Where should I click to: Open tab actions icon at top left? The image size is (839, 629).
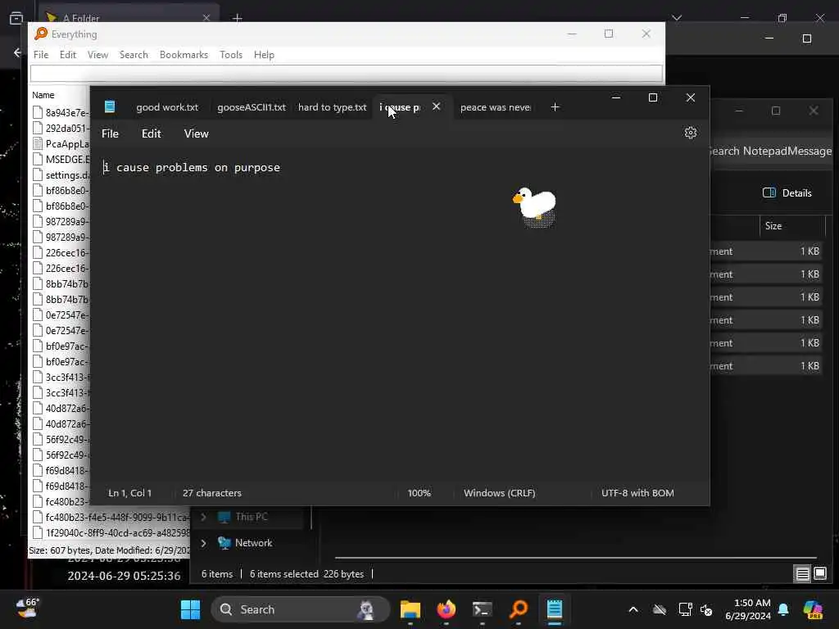[16, 18]
